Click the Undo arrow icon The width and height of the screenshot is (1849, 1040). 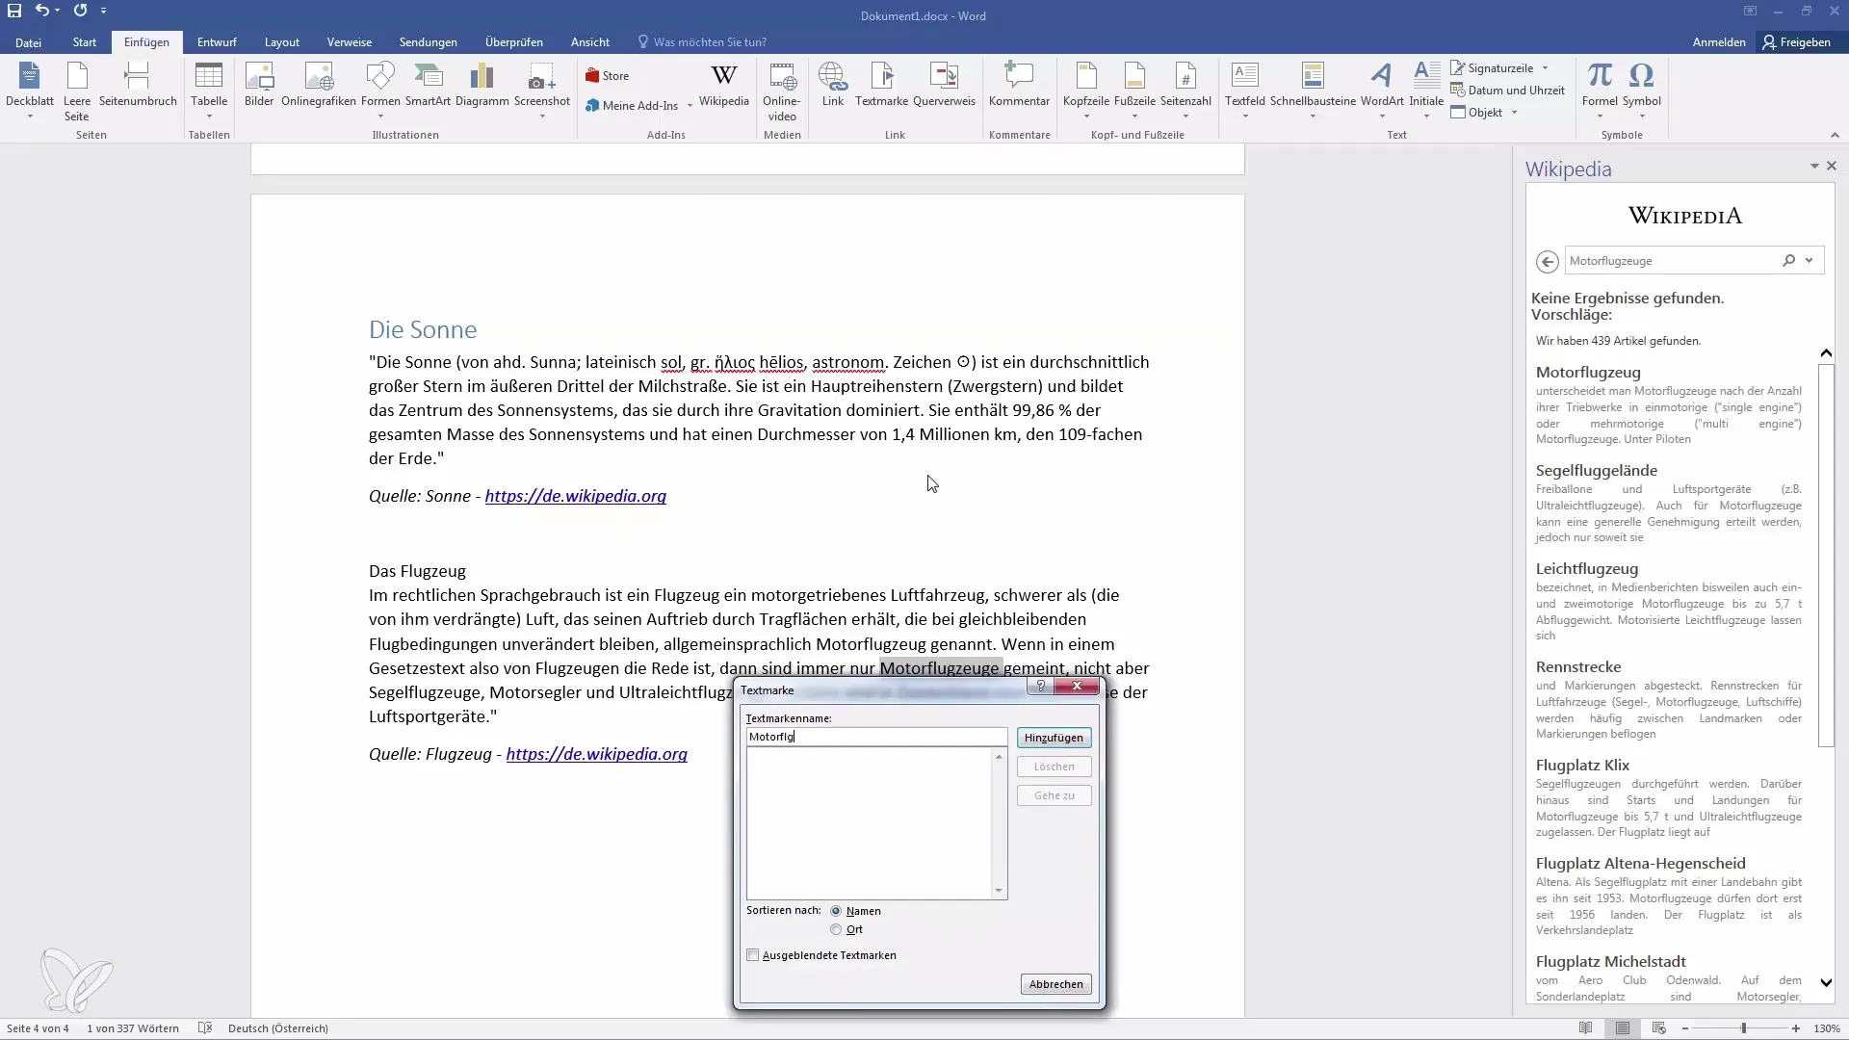point(40,11)
